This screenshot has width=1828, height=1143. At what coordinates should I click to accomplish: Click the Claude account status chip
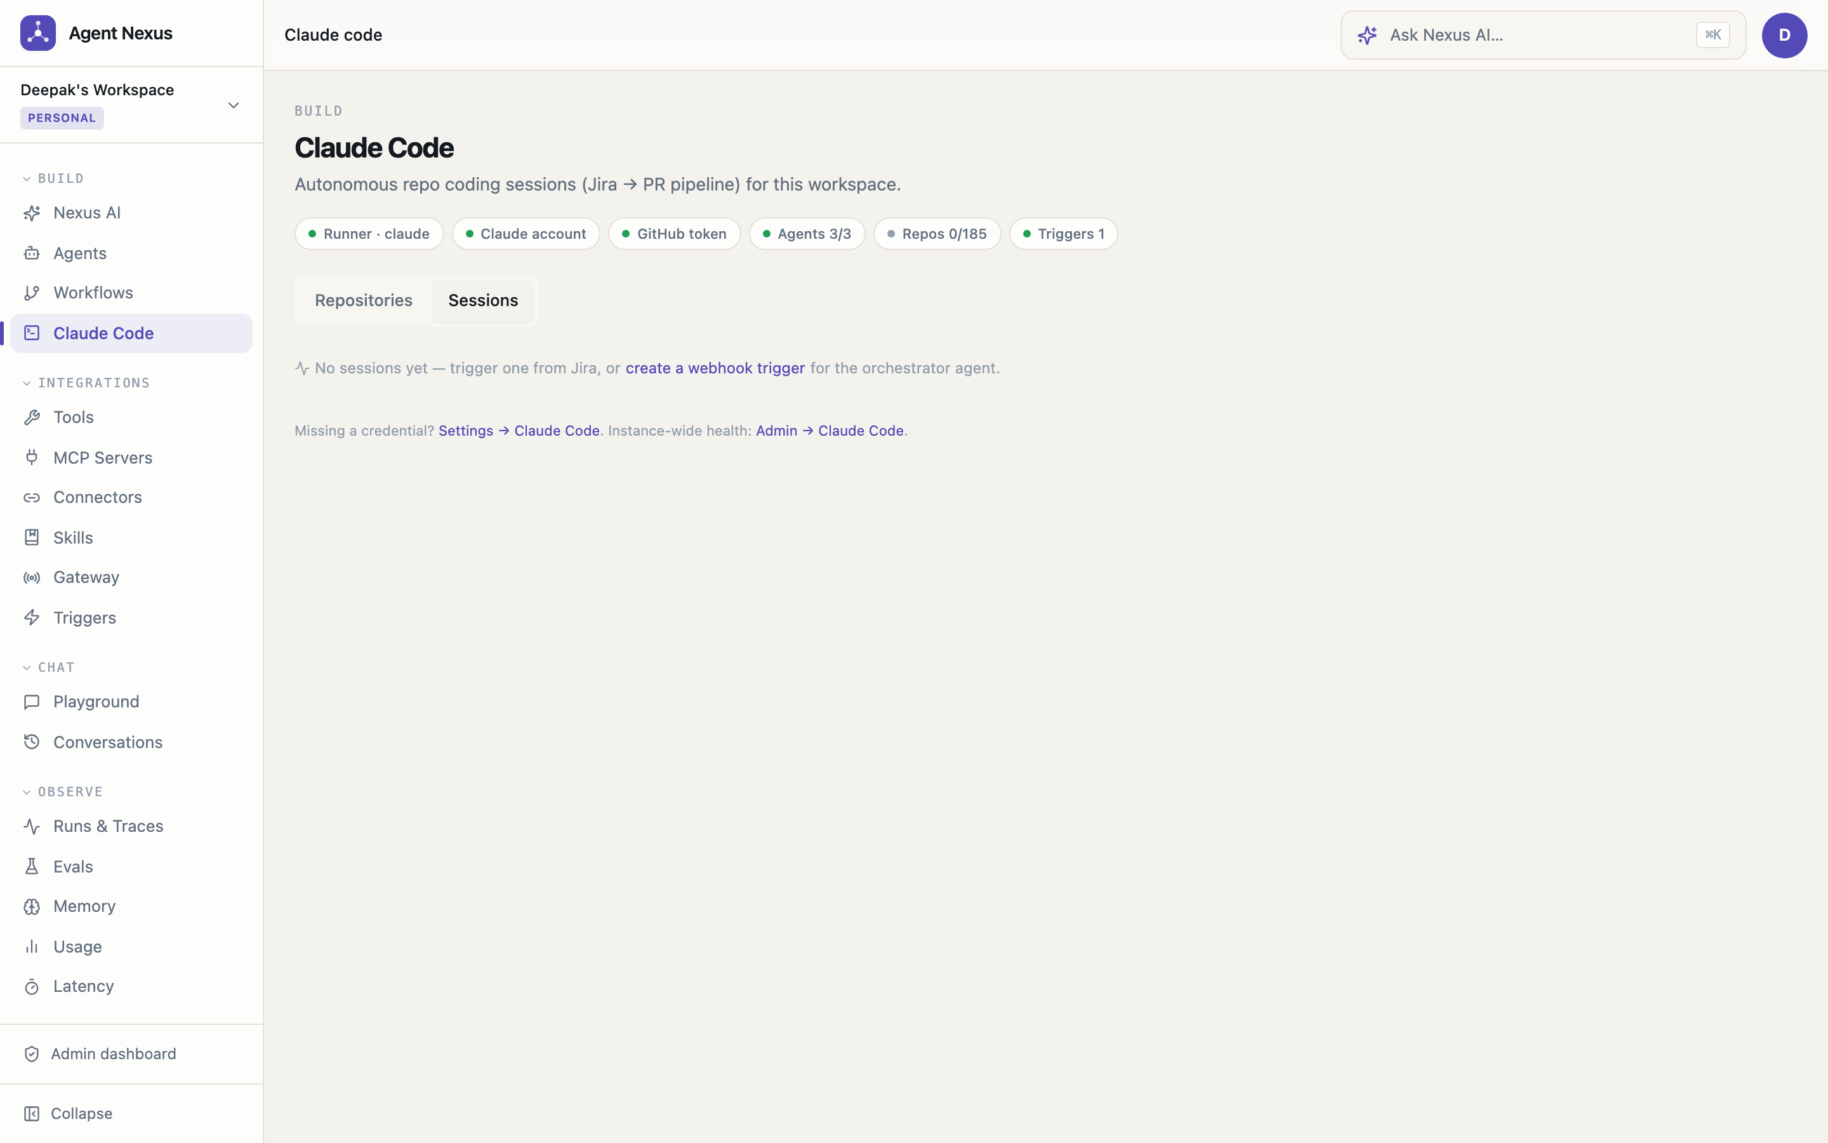point(526,234)
